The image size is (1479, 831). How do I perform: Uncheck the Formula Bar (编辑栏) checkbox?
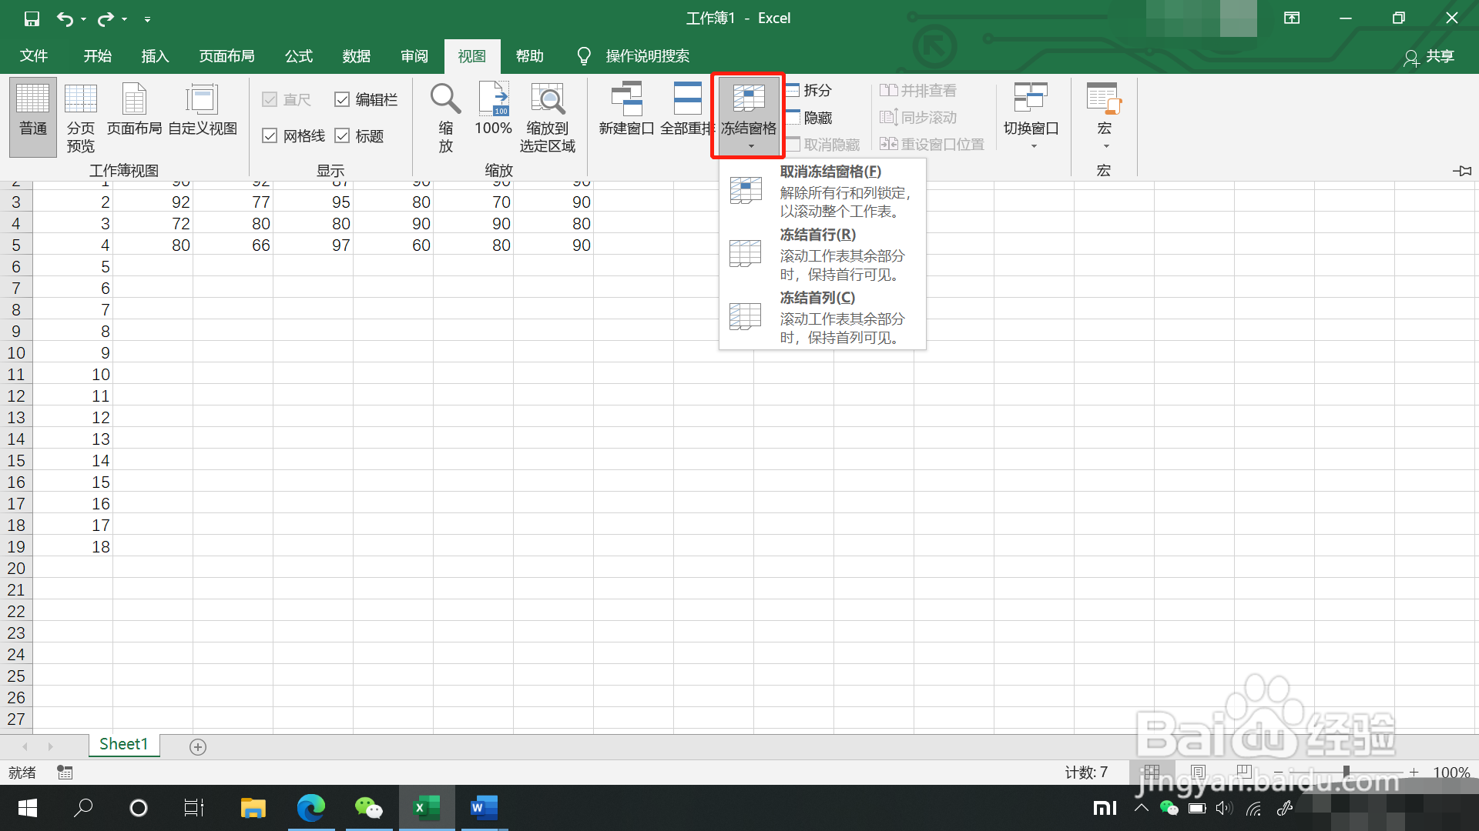point(343,99)
